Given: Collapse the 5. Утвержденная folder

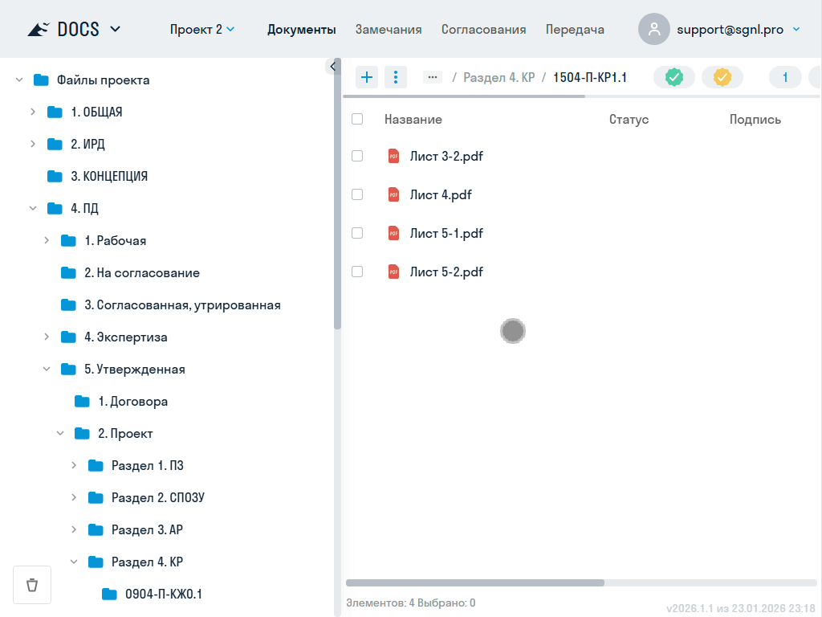Looking at the screenshot, I should coord(47,369).
